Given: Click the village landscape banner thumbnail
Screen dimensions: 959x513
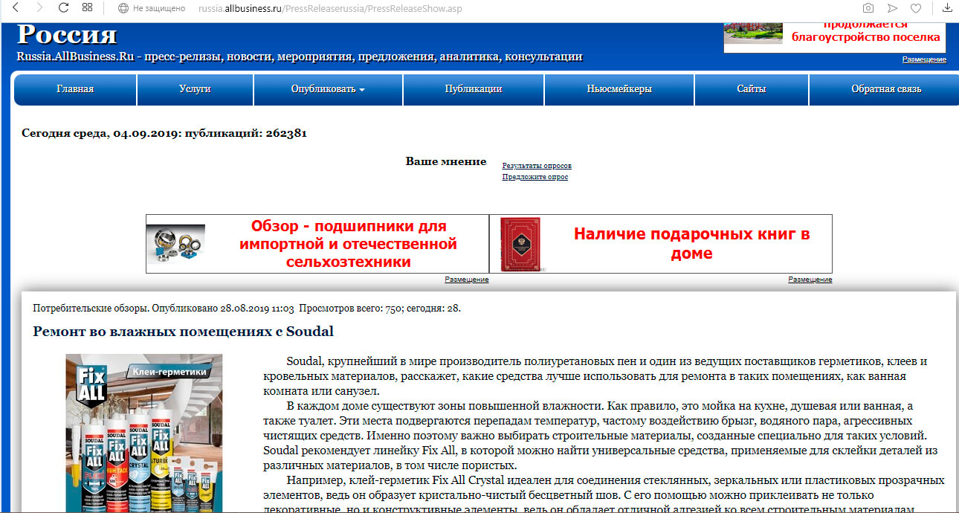Looking at the screenshot, I should (754, 33).
